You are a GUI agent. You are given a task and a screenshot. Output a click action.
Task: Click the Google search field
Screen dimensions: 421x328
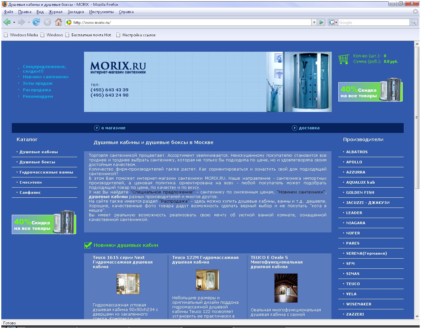(x=374, y=22)
